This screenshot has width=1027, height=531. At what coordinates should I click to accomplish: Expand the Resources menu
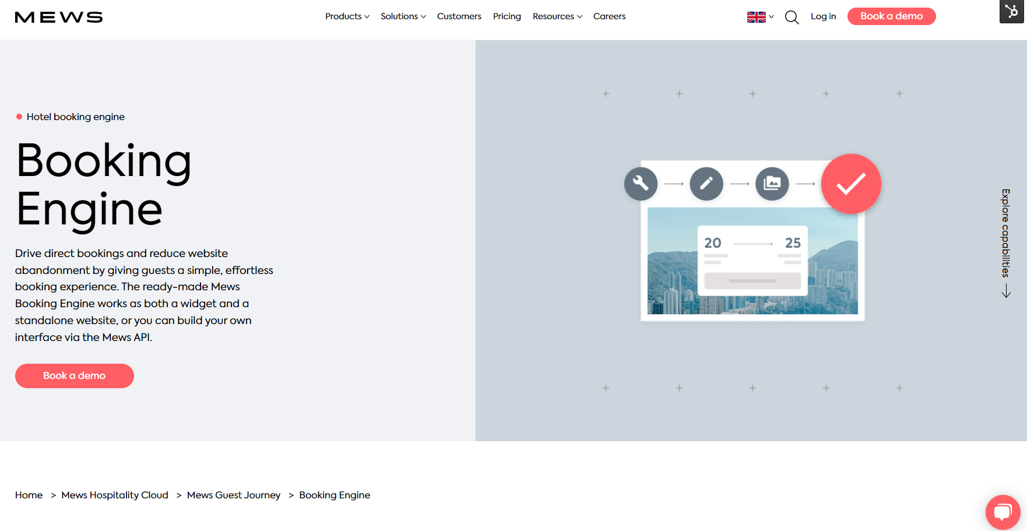tap(557, 16)
